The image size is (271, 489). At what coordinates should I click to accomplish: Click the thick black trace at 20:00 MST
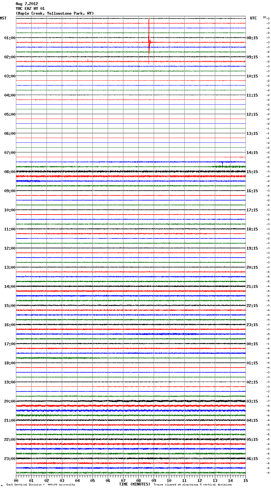pos(131,401)
